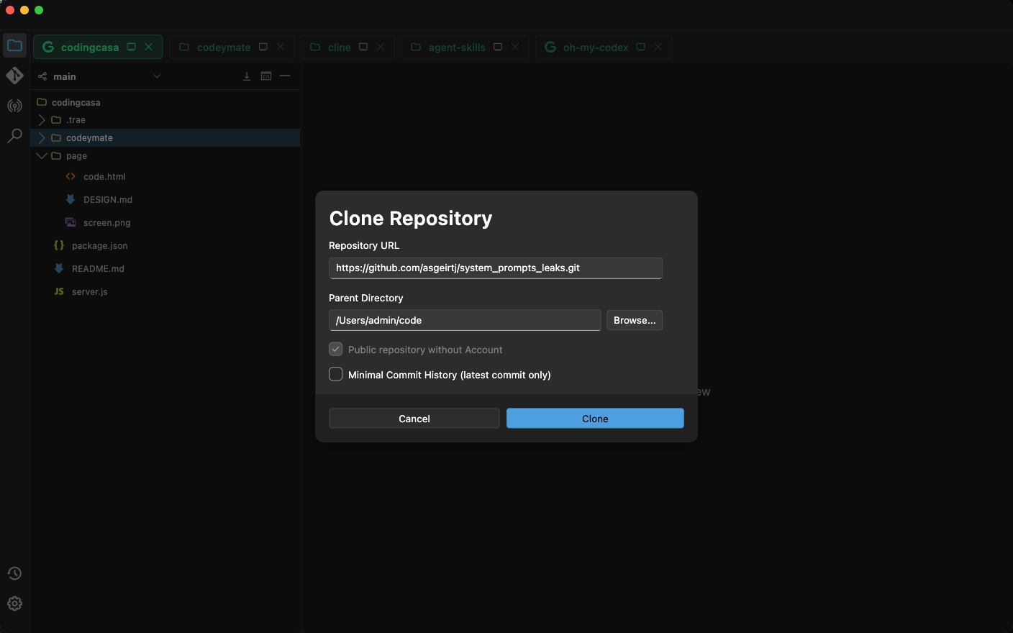Screen dimensions: 1013x633
Task: Click the main branch name
Action: (x=65, y=76)
